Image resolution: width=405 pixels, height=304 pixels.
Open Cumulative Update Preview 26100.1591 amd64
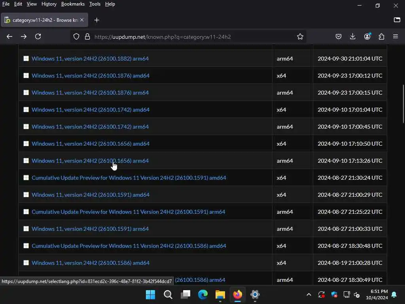point(129,178)
